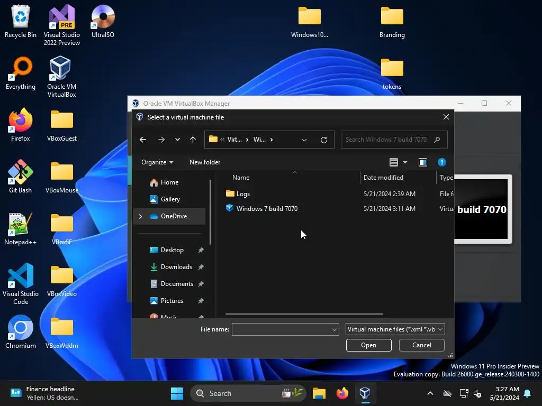The height and width of the screenshot is (406, 542).
Task: Expand the OneDrive tree node
Action: (x=140, y=216)
